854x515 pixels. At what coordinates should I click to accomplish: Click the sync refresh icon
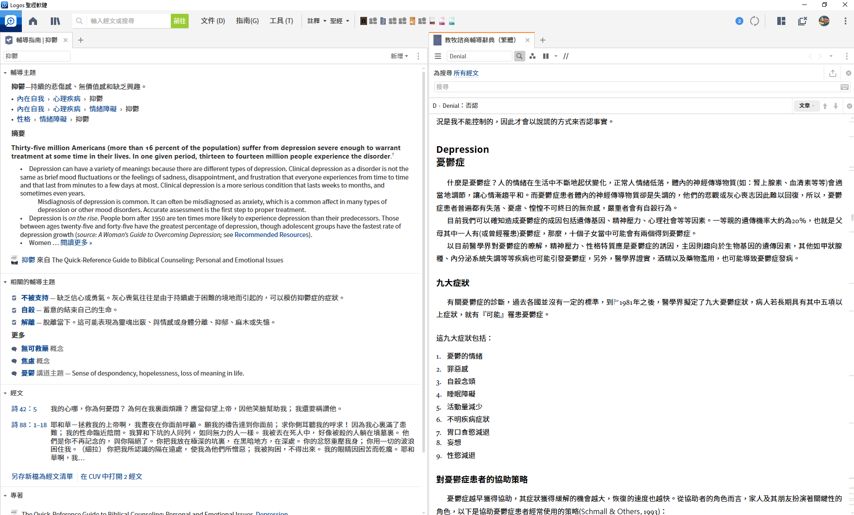pos(755,21)
